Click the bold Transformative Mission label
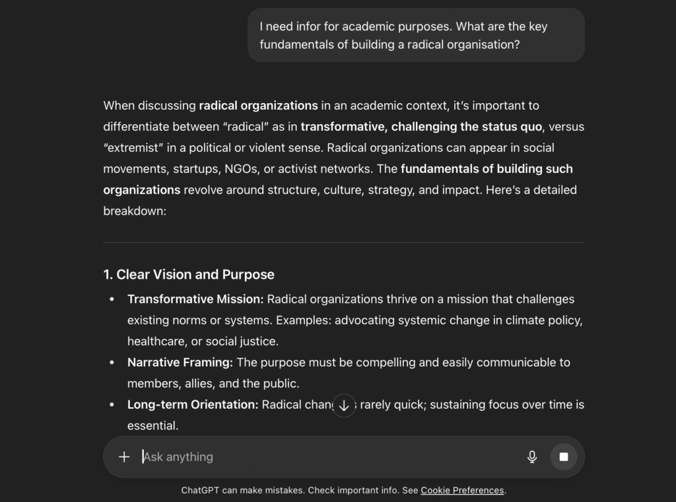Viewport: 676px width, 502px height. 195,299
